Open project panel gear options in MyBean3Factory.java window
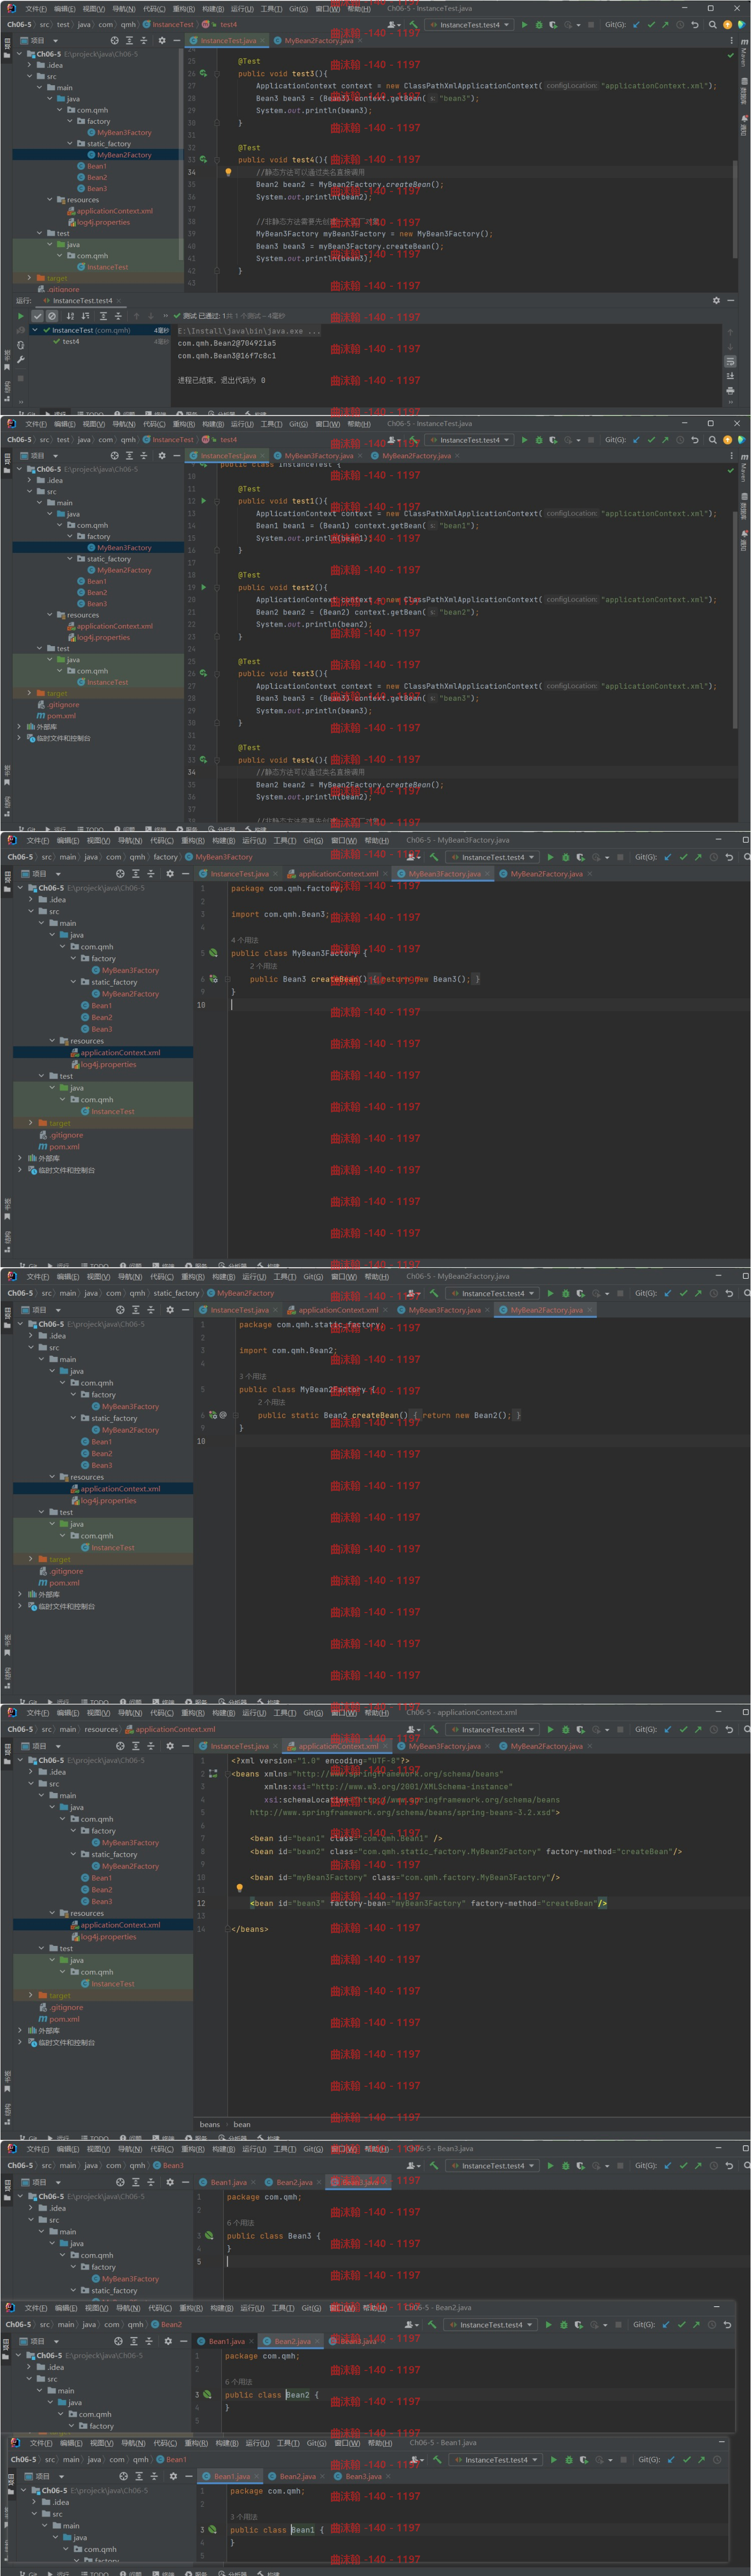 (170, 873)
